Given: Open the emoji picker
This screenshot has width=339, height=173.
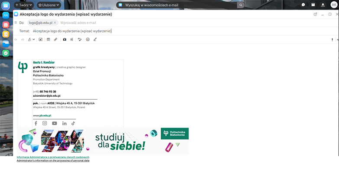Looking at the screenshot, I should pyautogui.click(x=88, y=39).
